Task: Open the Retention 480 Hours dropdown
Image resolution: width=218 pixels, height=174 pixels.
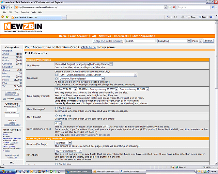Action: [68, 151]
